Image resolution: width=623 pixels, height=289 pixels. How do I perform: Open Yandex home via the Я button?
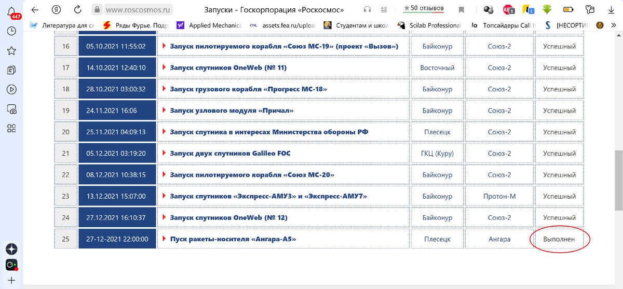tap(56, 9)
